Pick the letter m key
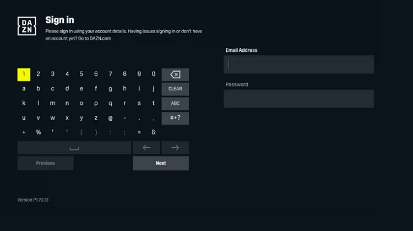 53,103
